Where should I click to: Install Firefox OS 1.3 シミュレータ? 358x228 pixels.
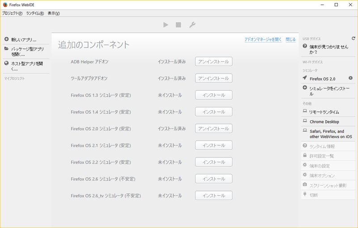pos(214,95)
